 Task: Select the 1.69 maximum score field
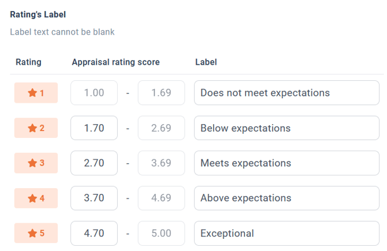(x=161, y=93)
